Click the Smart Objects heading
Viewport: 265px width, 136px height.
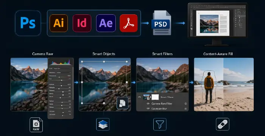[x=104, y=54]
